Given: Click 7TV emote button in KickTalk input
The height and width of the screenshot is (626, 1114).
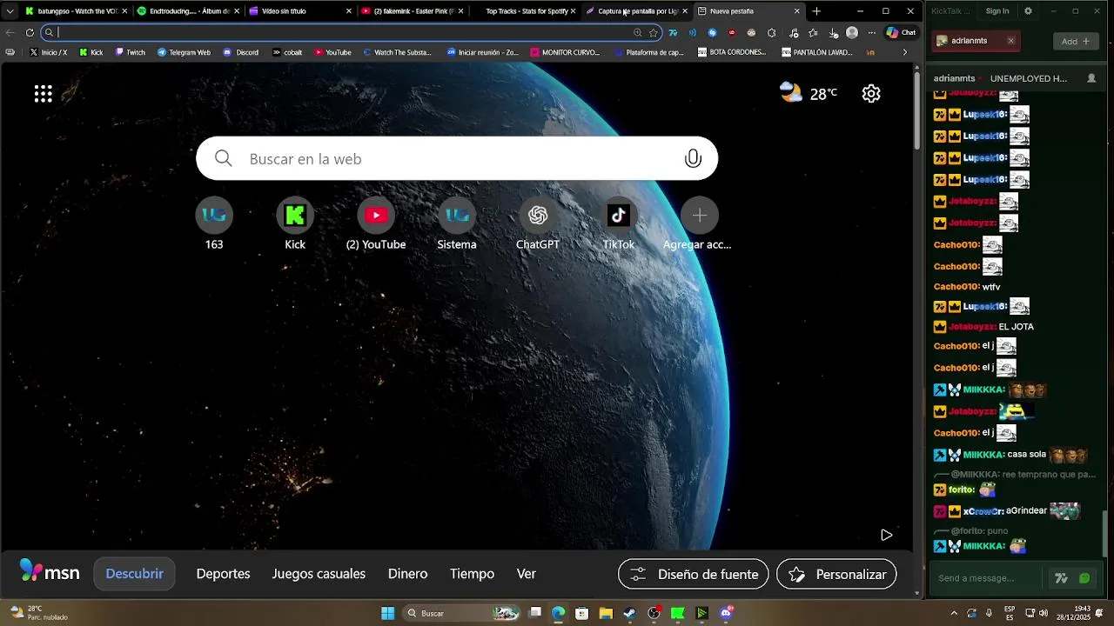Looking at the screenshot, I should click(x=1061, y=578).
